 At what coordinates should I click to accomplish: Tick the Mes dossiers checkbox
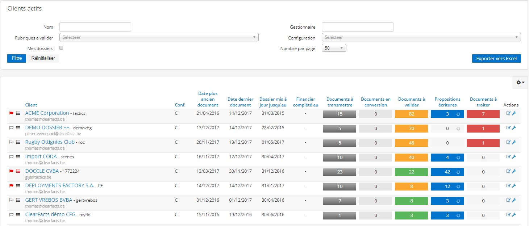[61, 48]
